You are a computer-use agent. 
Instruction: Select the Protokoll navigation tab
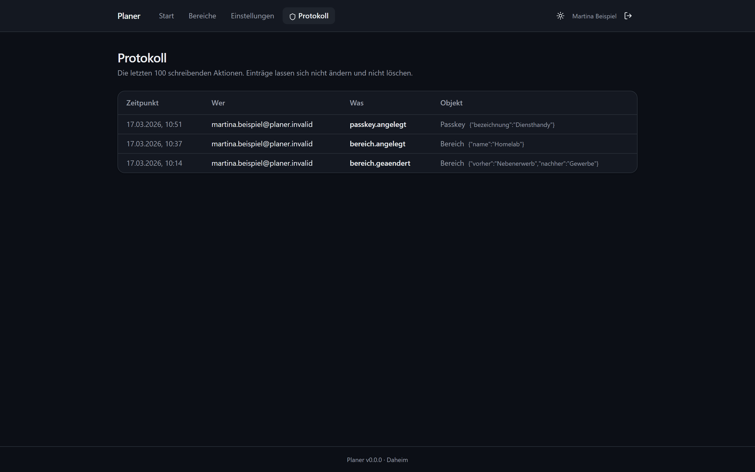(x=309, y=16)
